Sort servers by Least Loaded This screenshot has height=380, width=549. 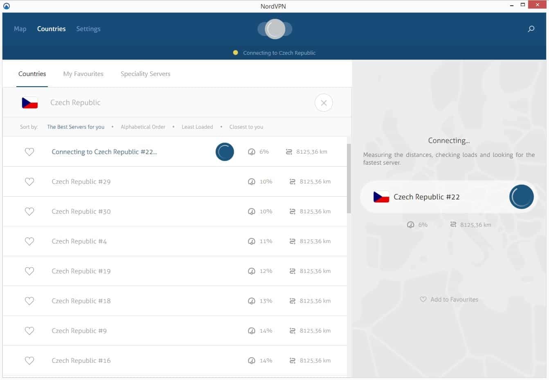pos(197,127)
